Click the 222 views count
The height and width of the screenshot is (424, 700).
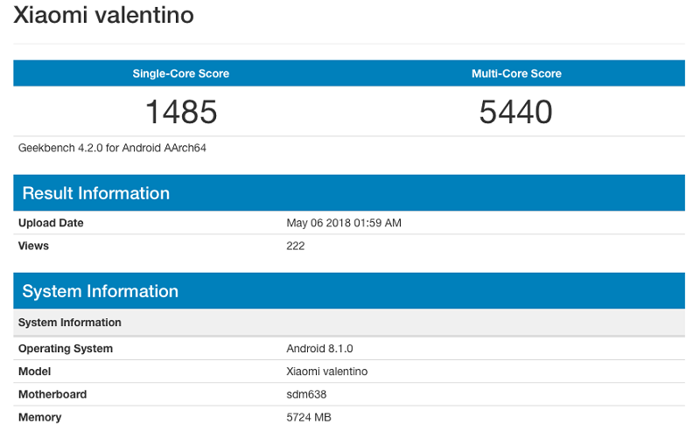click(296, 246)
